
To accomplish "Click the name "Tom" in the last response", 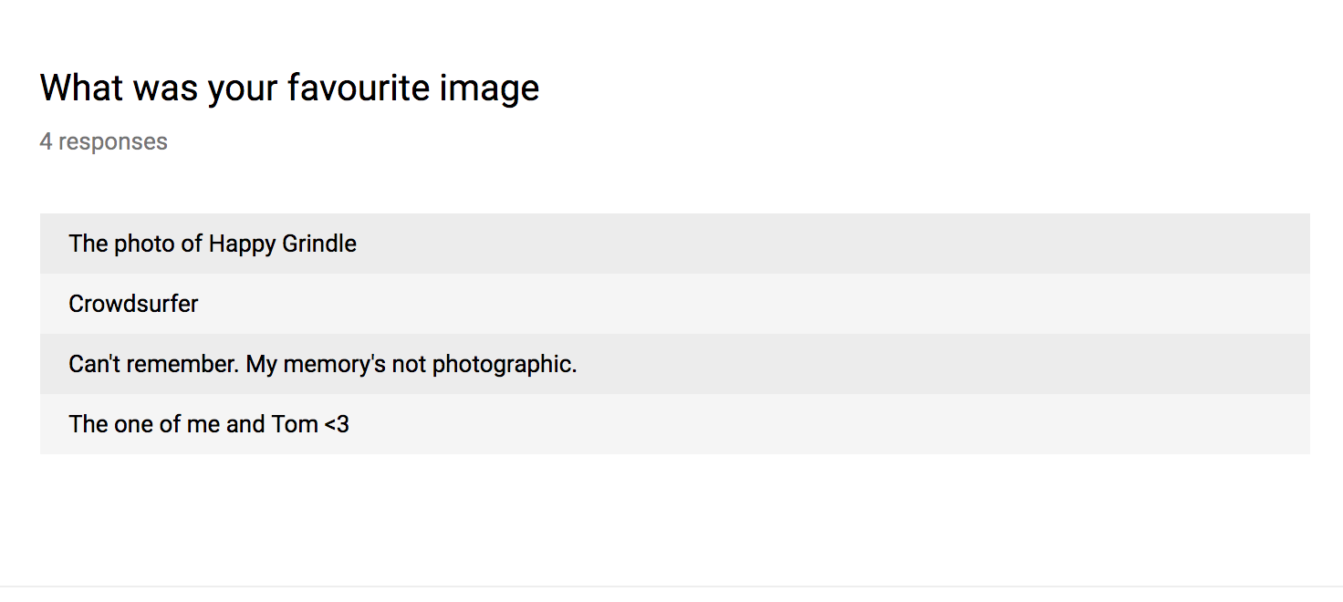I will 295,424.
